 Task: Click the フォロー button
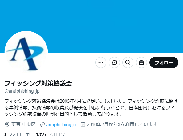pyautogui.click(x=164, y=62)
